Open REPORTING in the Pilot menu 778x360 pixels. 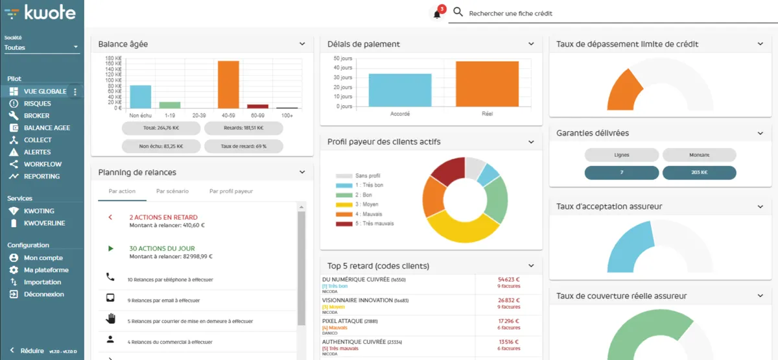click(x=41, y=176)
